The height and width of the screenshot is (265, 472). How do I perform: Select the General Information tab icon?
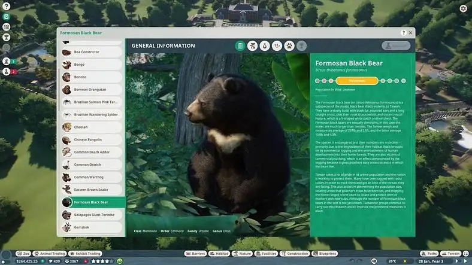pos(240,46)
